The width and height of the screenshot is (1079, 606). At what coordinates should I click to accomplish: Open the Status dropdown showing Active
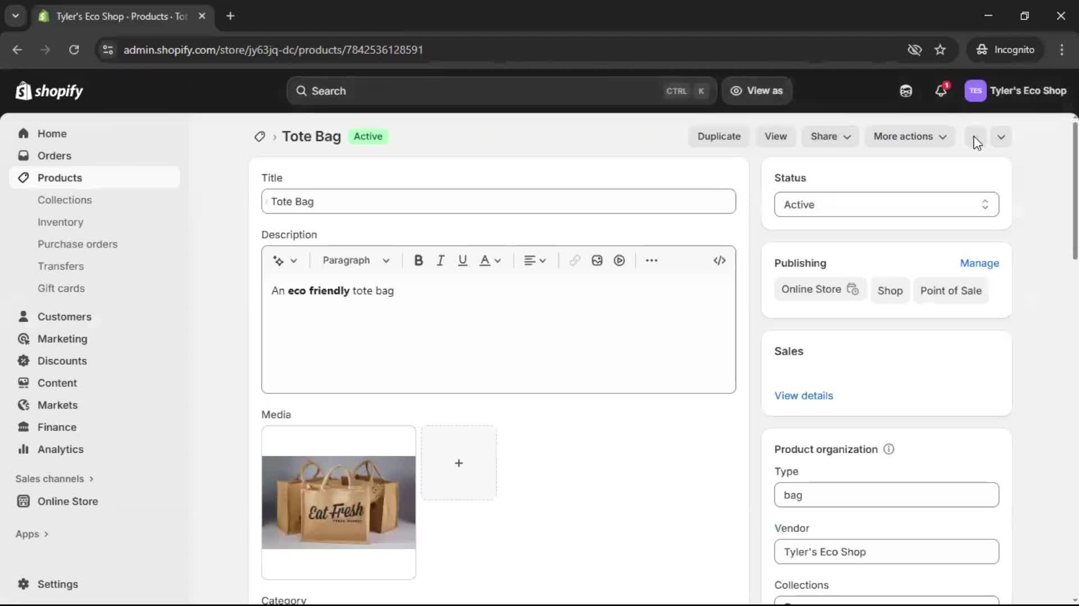[886, 204]
